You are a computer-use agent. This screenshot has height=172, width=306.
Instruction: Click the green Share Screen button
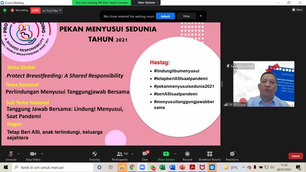(x=166, y=156)
